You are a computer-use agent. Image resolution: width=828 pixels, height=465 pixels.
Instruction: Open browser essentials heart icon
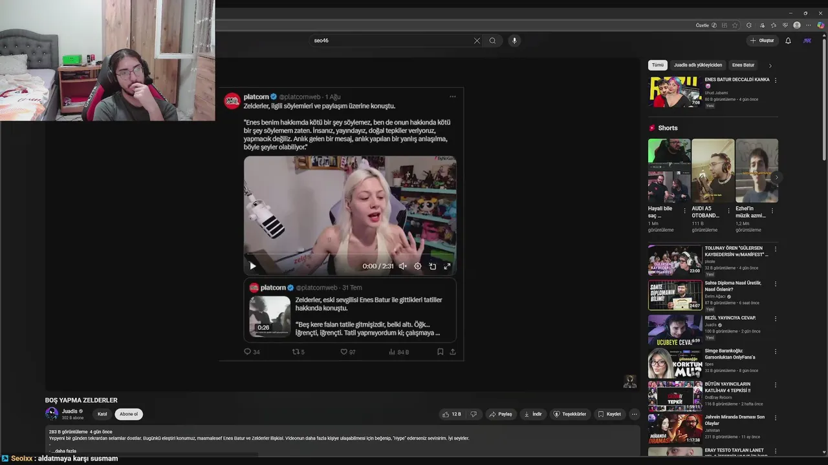pos(785,25)
